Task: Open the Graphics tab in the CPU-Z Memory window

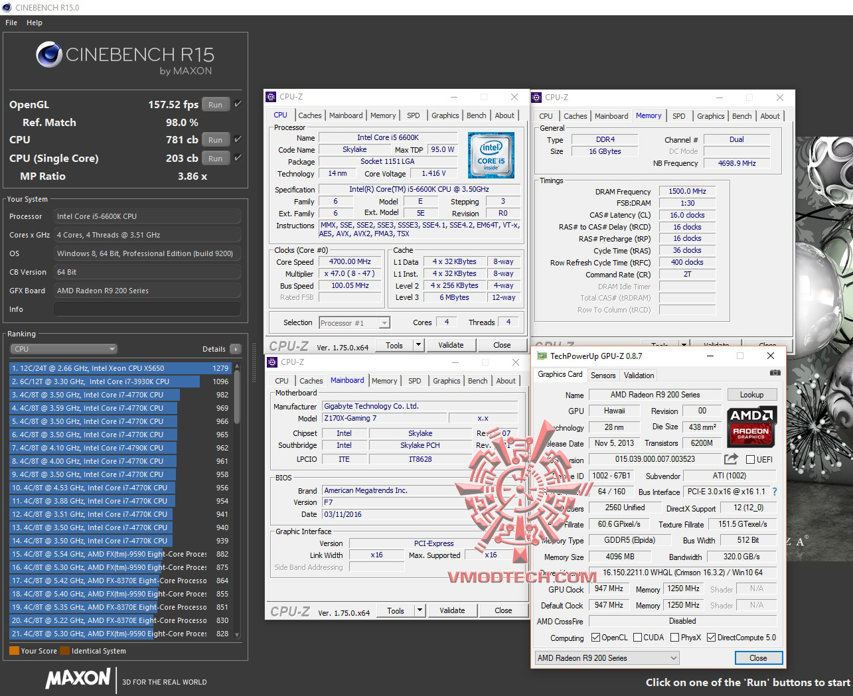Action: tap(711, 116)
